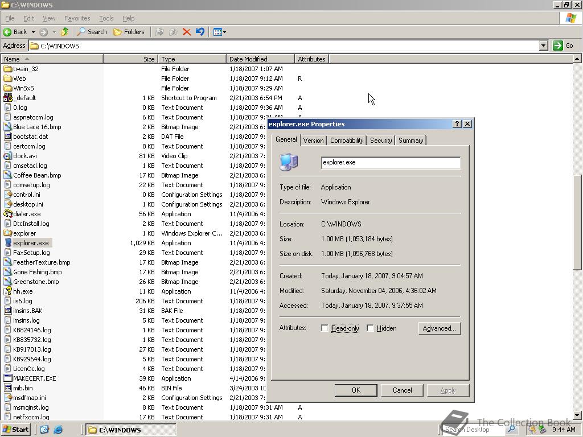Image resolution: width=583 pixels, height=437 pixels.
Task: Open the Favorites menu
Action: (77, 18)
